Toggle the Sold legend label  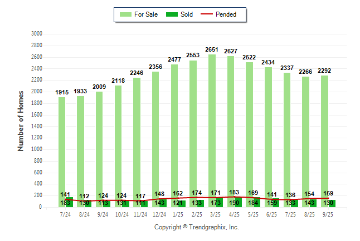(187, 14)
